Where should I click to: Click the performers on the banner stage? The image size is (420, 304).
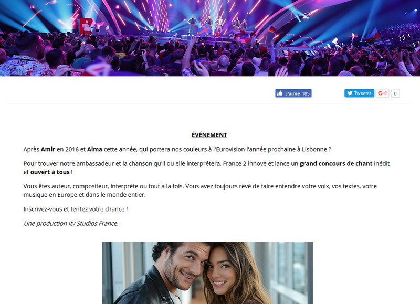(217, 25)
